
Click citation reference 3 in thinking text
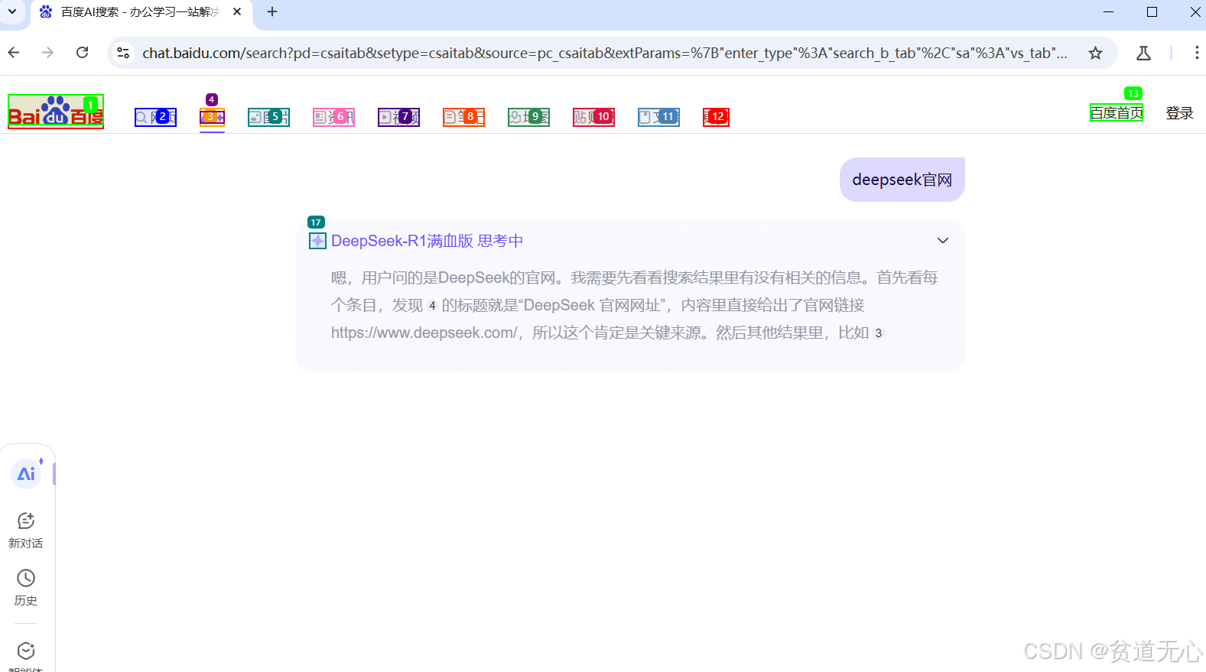pos(879,333)
